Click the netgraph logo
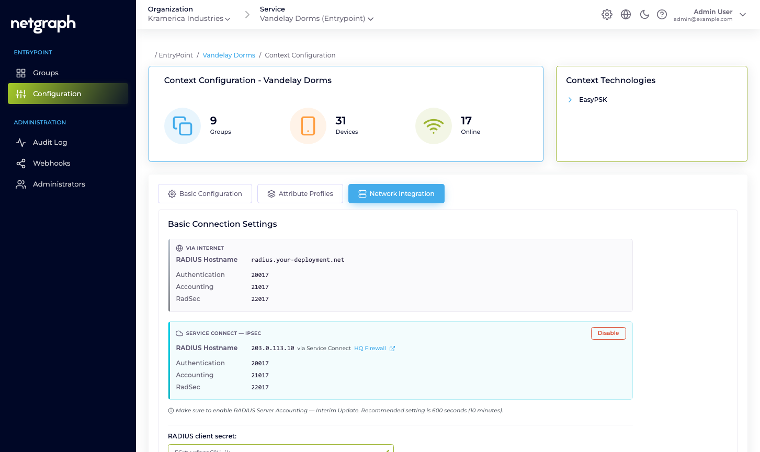Viewport: 760px width, 452px height. 43,24
